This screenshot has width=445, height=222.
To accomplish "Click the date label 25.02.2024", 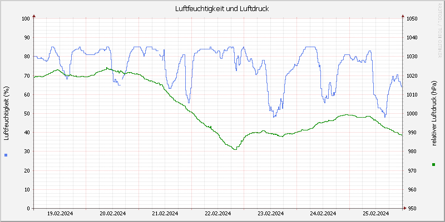I will pos(376,214).
